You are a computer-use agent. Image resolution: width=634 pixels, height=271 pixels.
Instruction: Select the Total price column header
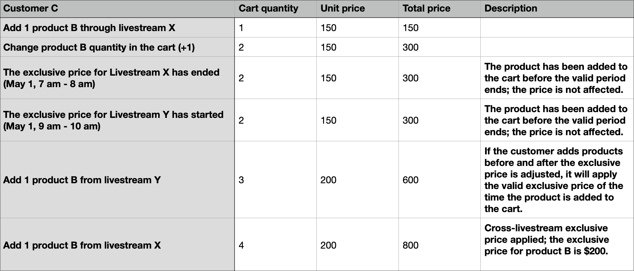click(x=439, y=9)
